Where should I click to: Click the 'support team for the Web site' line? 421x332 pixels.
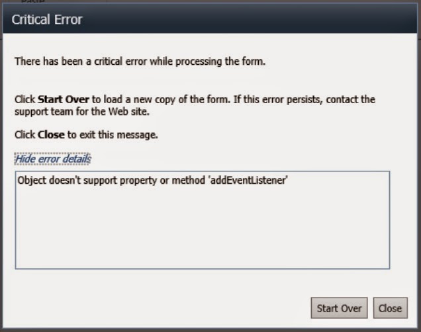tap(82, 112)
